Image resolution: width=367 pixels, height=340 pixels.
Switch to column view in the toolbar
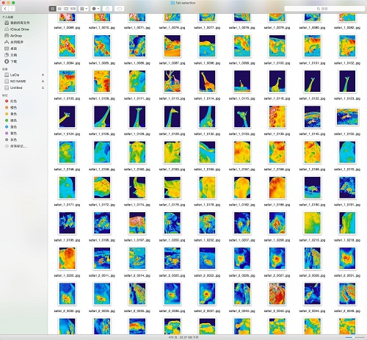pos(66,9)
